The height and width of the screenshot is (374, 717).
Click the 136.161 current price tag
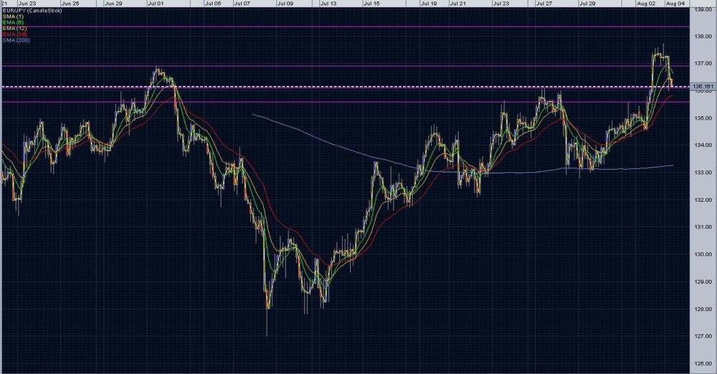click(703, 87)
